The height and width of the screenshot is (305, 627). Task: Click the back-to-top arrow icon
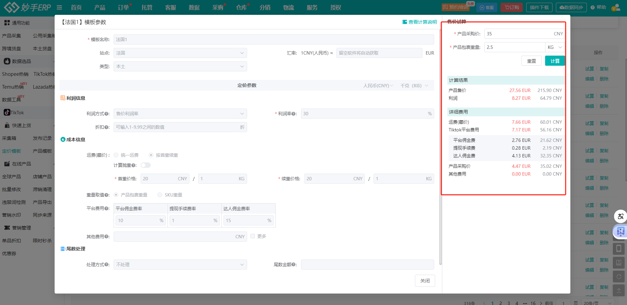coord(619,290)
